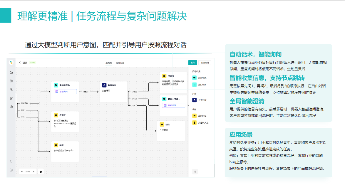Screen dimensions: 345x195
Task: Click the plus zoom-in button
Action: [x=34, y=172]
